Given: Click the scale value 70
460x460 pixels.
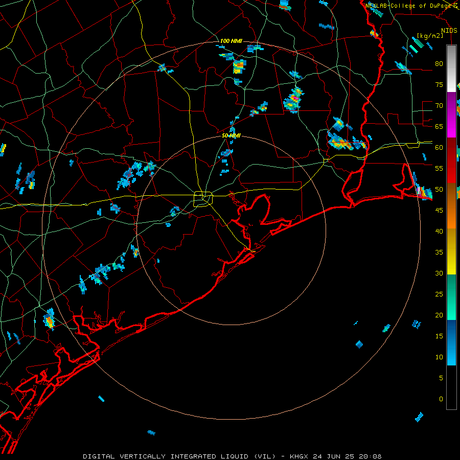Looking at the screenshot, I should coord(439,106).
